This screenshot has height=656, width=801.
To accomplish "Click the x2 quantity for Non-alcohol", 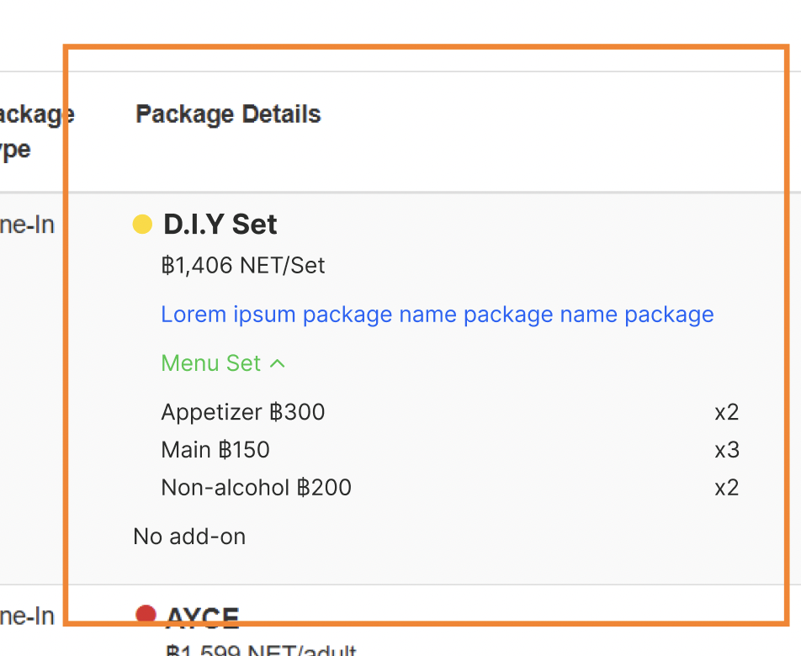I will (x=726, y=488).
